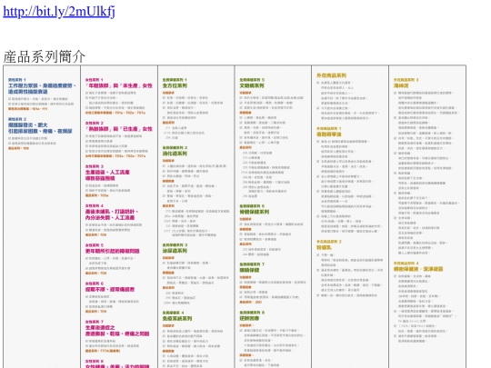Screen dimensions: 491x368
Task: Open the bit.ly/2mUlkfj hyperlink
Action: (x=59, y=12)
